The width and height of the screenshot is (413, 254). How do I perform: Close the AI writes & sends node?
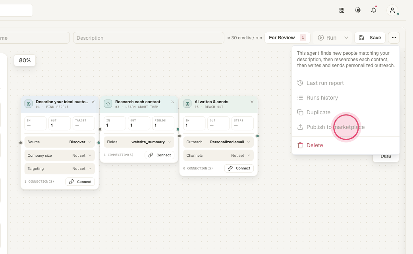point(252,102)
